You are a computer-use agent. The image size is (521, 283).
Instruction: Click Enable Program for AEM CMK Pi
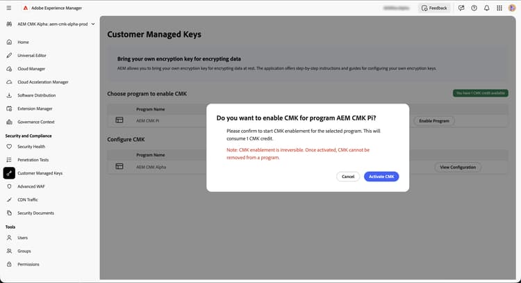pyautogui.click(x=434, y=121)
